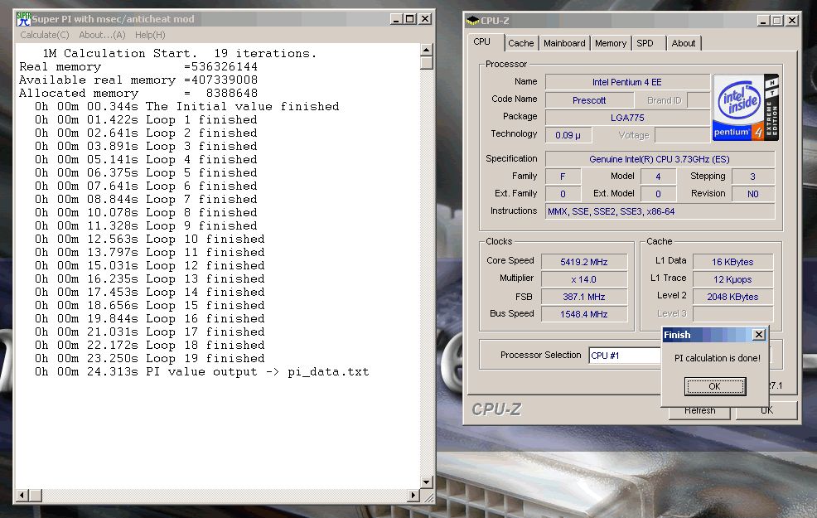Click the Specification 'Genuine Intel(R) CPU 3.73GHz (ES)'
The height and width of the screenshot is (518, 817).
(660, 159)
